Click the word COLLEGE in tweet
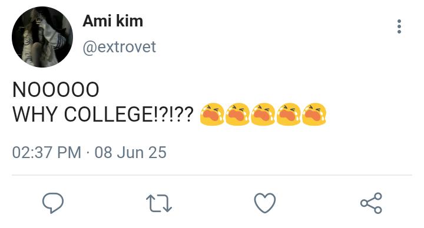The width and height of the screenshot is (424, 228). (108, 114)
